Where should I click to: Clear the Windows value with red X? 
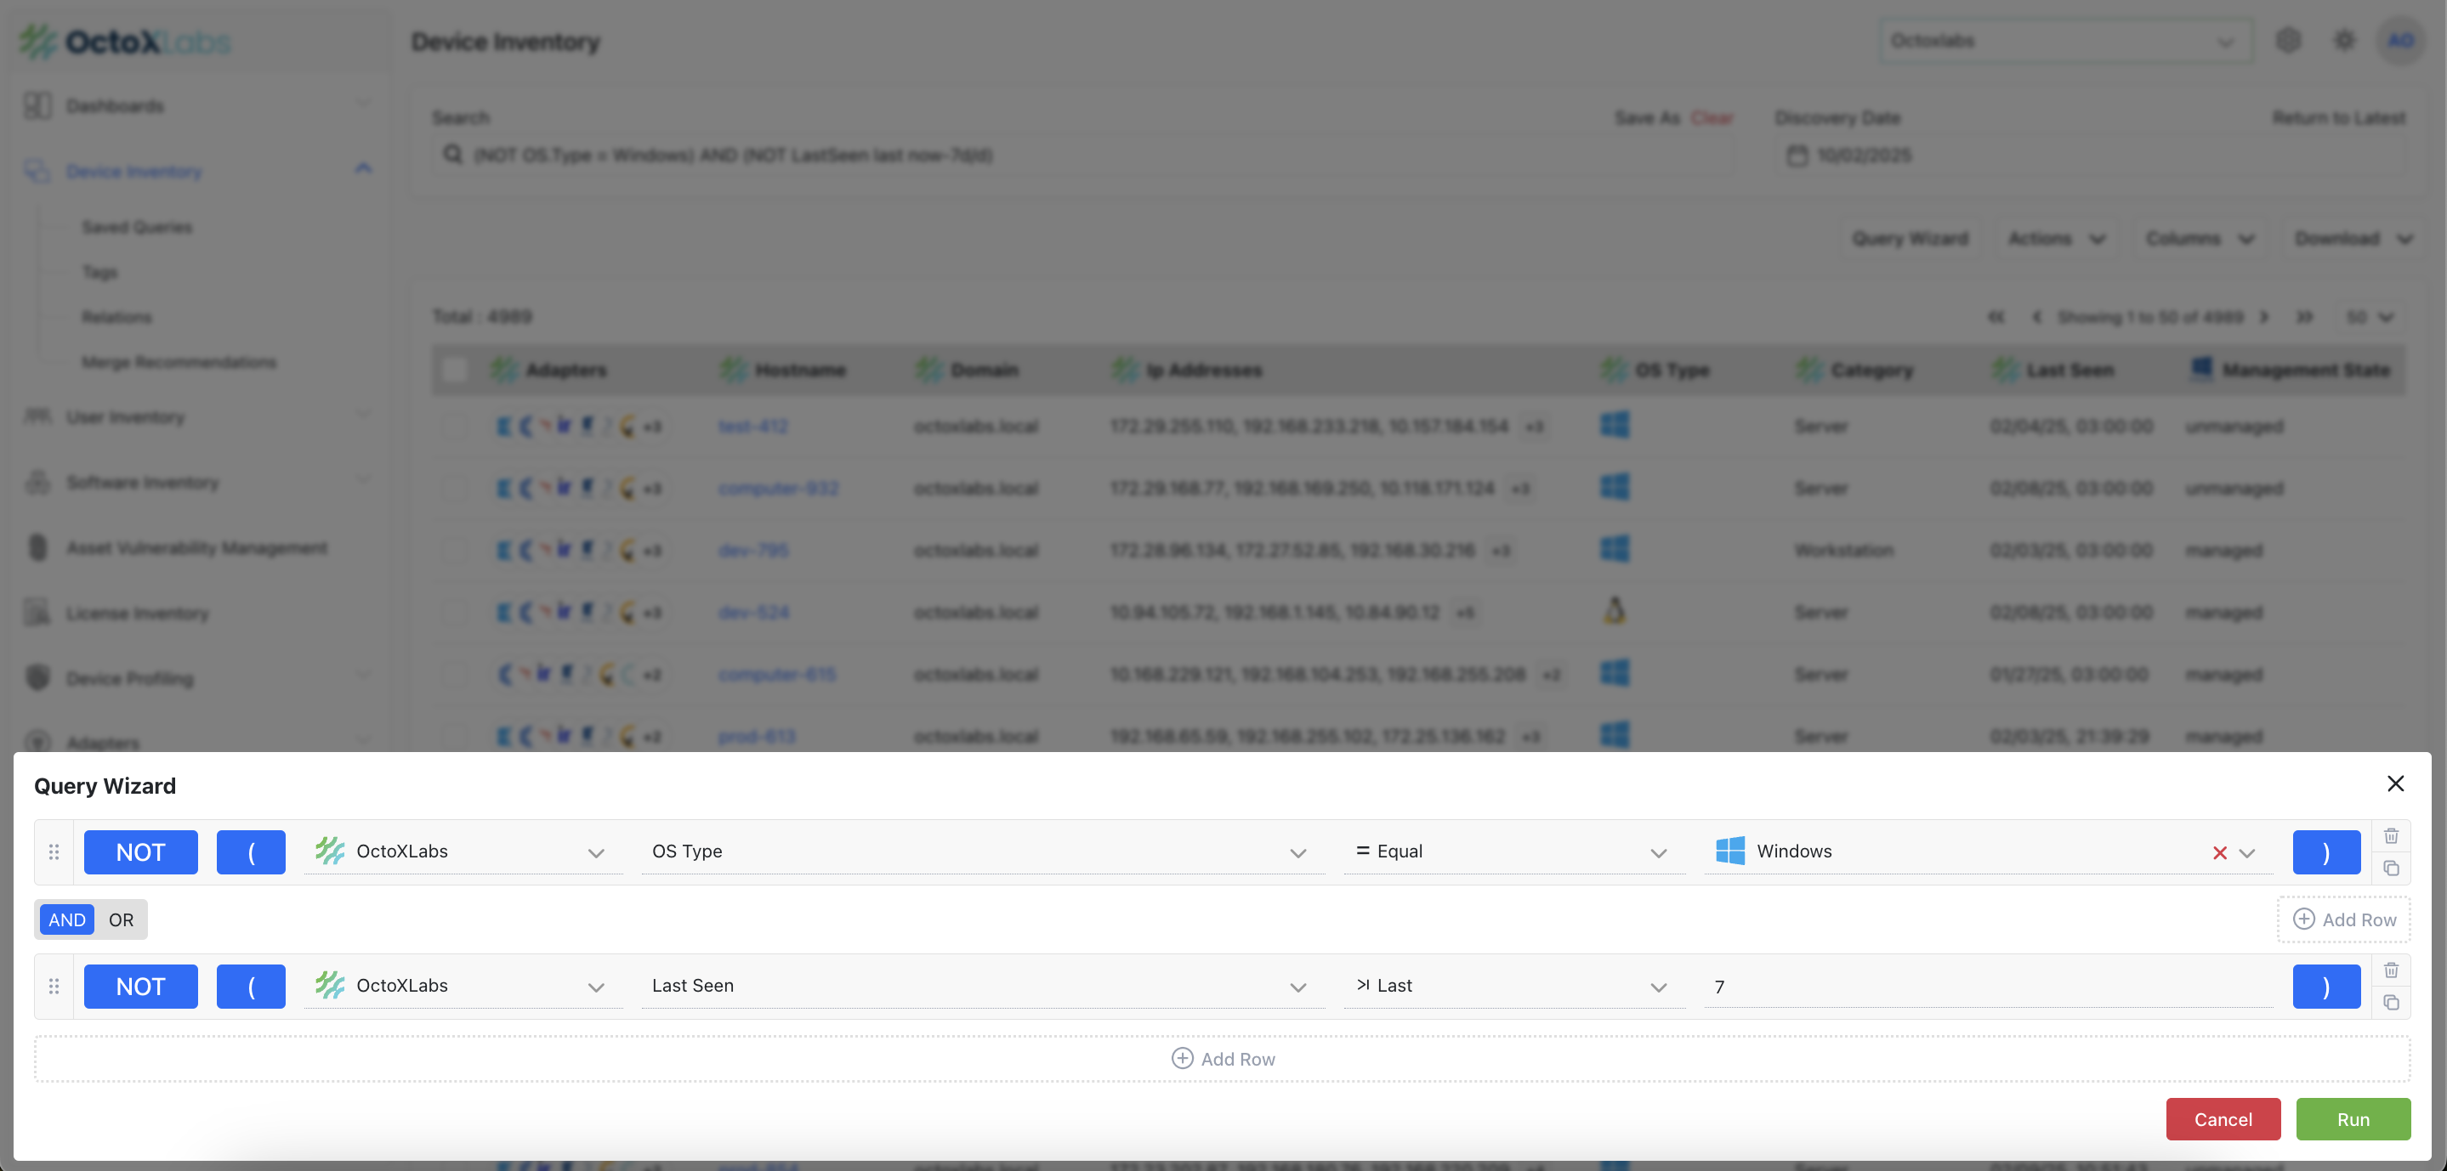[2219, 853]
